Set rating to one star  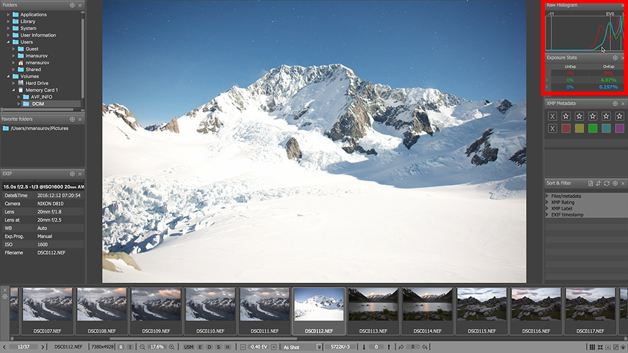(x=566, y=116)
